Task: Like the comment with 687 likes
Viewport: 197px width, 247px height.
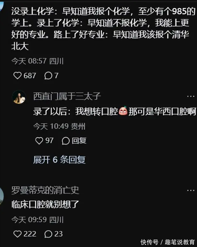Action: pyautogui.click(x=17, y=75)
